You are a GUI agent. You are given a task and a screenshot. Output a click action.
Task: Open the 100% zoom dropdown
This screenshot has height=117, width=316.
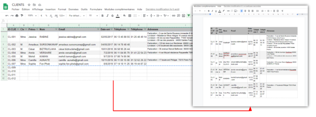point(32,16)
